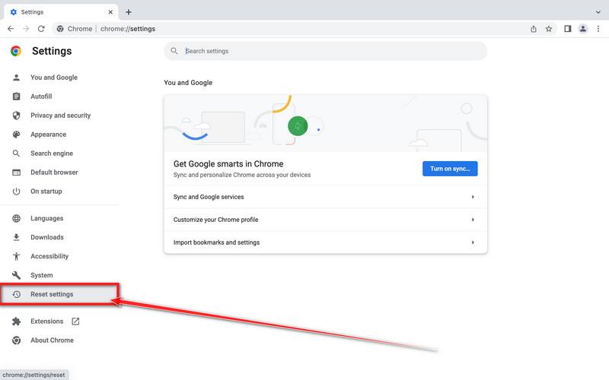The image size is (609, 380).
Task: Select Appearance in sidebar
Action: [49, 135]
